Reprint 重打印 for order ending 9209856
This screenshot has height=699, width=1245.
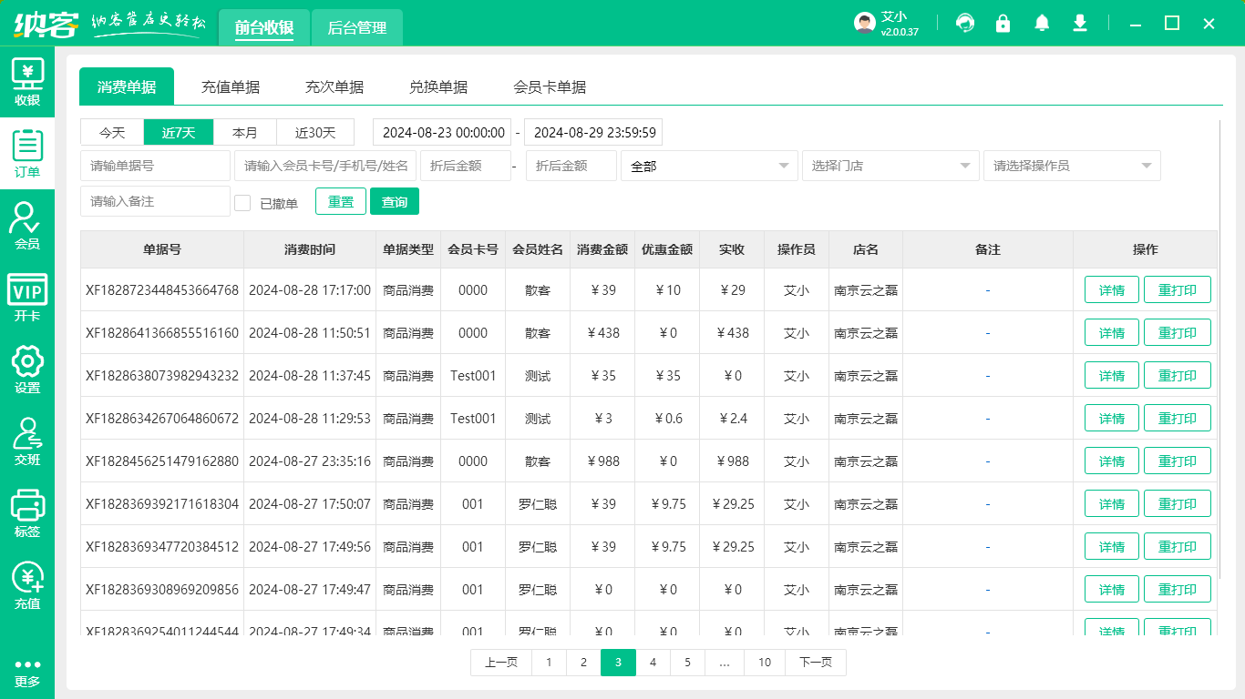tap(1178, 590)
